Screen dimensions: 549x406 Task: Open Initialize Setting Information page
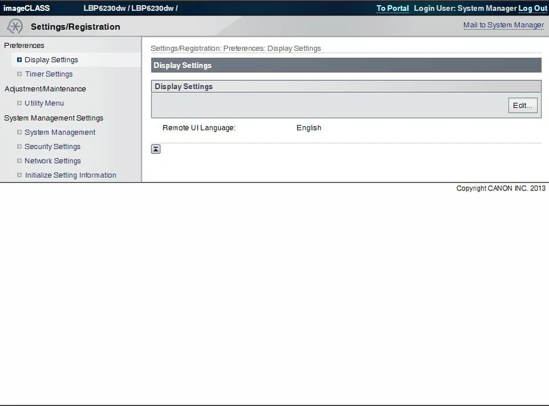pyautogui.click(x=70, y=175)
